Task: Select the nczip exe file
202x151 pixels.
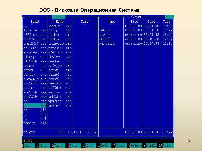Action: tap(60, 30)
